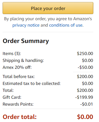Click the Total before tax $200.00 amount
Image resolution: width=99 pixels, height=122 pixels.
pos(85,76)
